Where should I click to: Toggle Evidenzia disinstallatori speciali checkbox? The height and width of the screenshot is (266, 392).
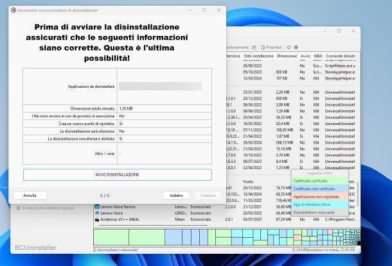tap(18, 208)
